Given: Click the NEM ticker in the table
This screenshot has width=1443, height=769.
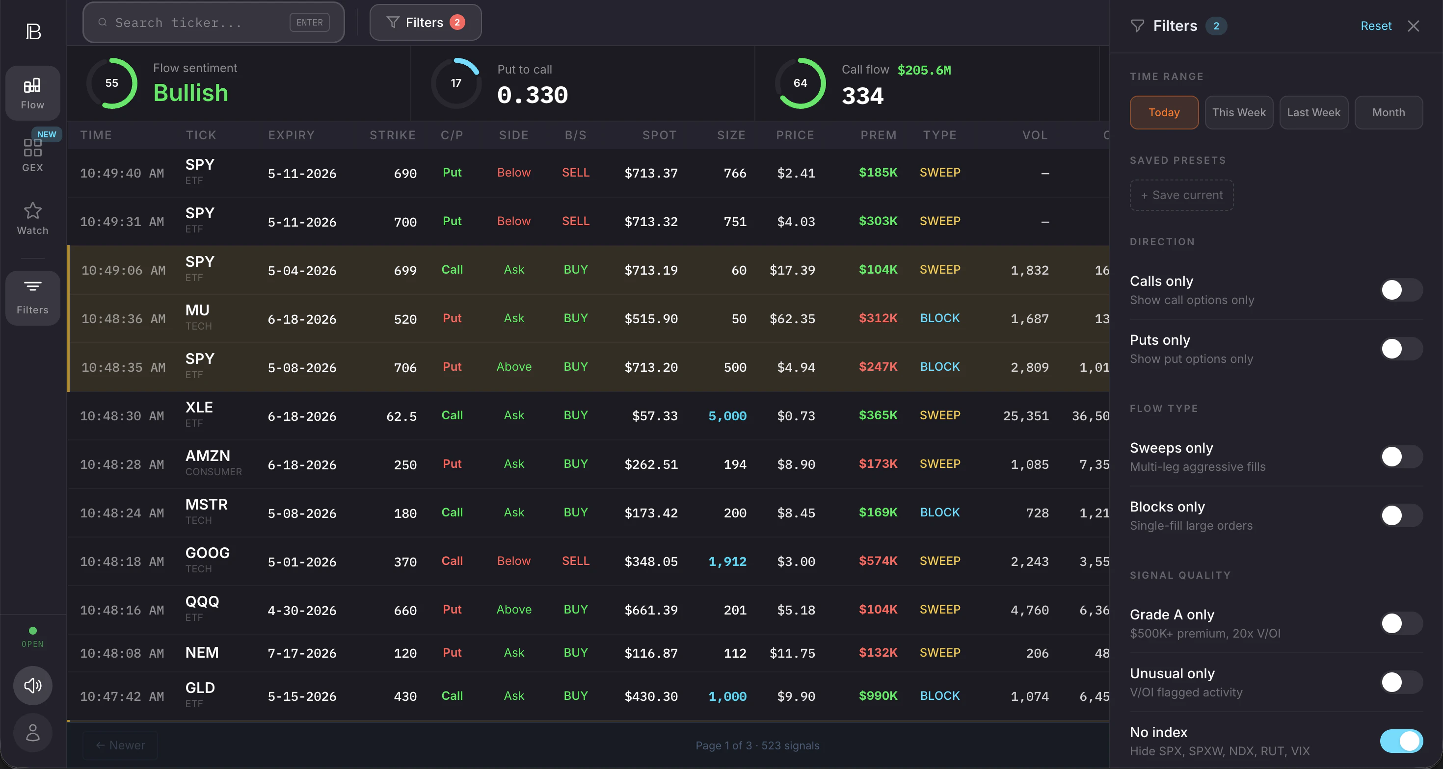Looking at the screenshot, I should [202, 653].
